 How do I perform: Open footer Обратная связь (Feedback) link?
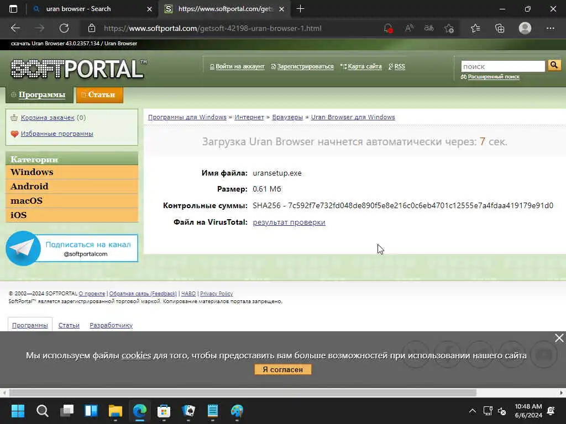tap(143, 294)
